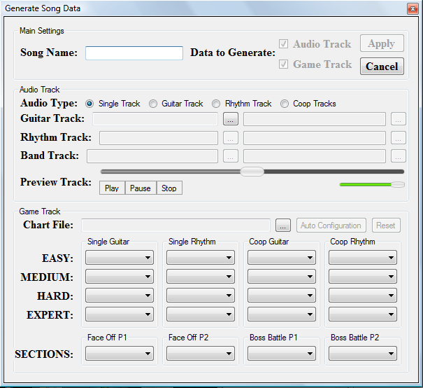The width and height of the screenshot is (423, 388).
Task: Browse for a Chart File
Action: 283,226
